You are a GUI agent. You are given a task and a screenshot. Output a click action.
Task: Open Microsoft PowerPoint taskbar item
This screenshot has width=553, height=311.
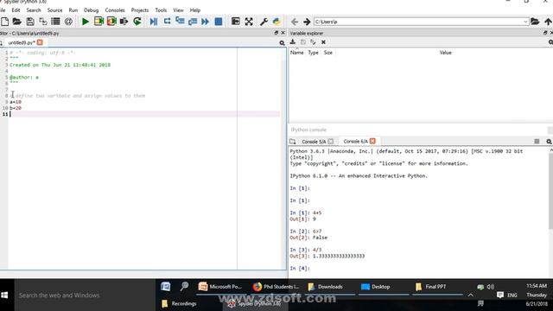220,287
